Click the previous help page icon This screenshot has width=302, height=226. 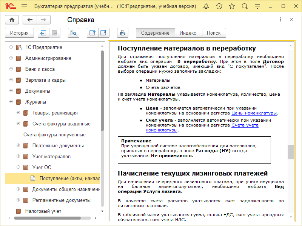43,33
